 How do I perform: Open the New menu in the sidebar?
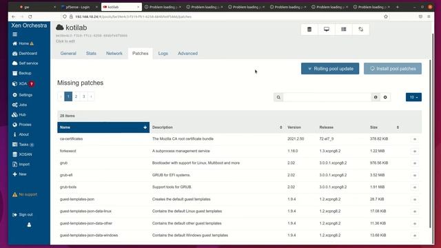[19, 174]
